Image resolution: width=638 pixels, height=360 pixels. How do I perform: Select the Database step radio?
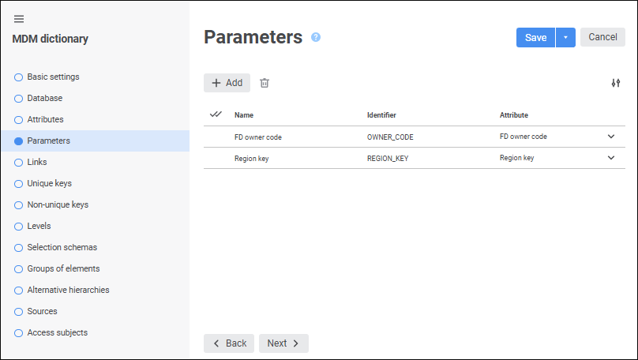coord(19,99)
